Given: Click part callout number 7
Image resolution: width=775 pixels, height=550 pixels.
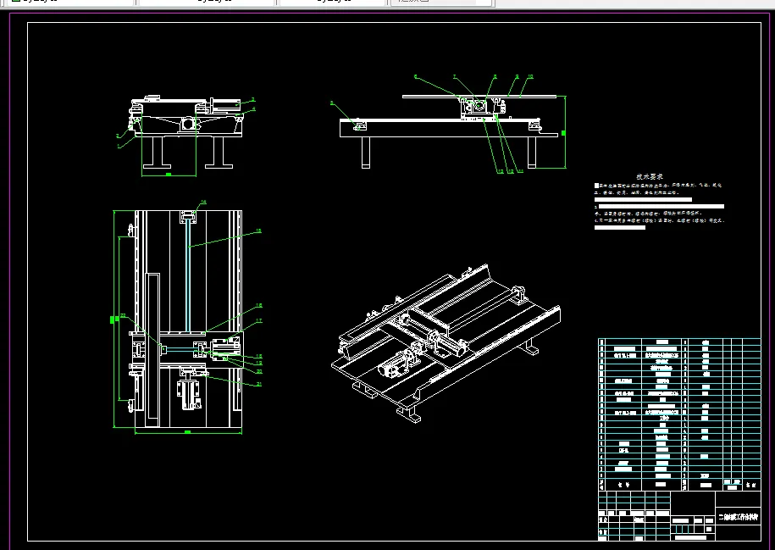Looking at the screenshot, I should coord(455,76).
